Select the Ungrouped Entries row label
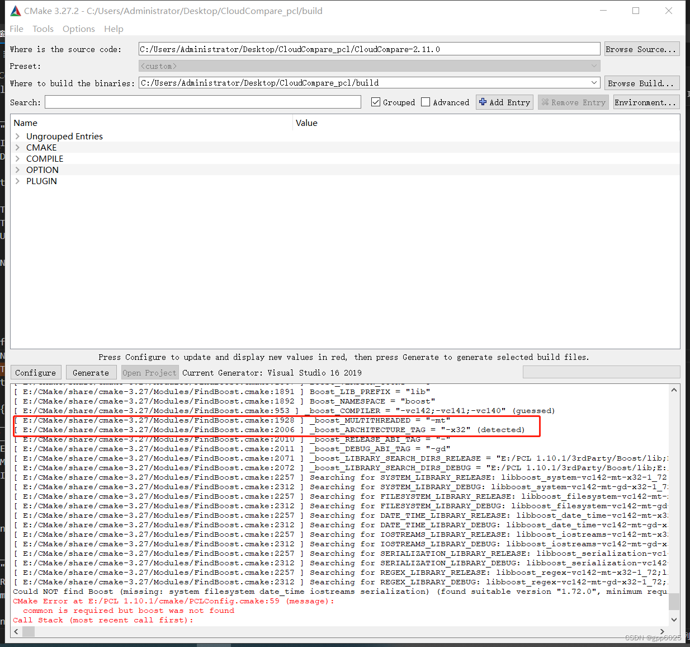Viewport: 690px width, 647px height. 64,136
